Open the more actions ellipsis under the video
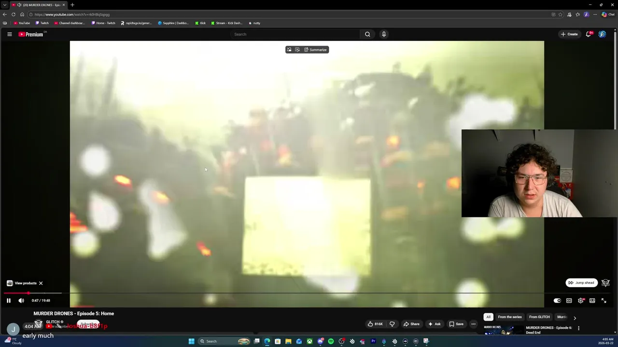 (473, 324)
